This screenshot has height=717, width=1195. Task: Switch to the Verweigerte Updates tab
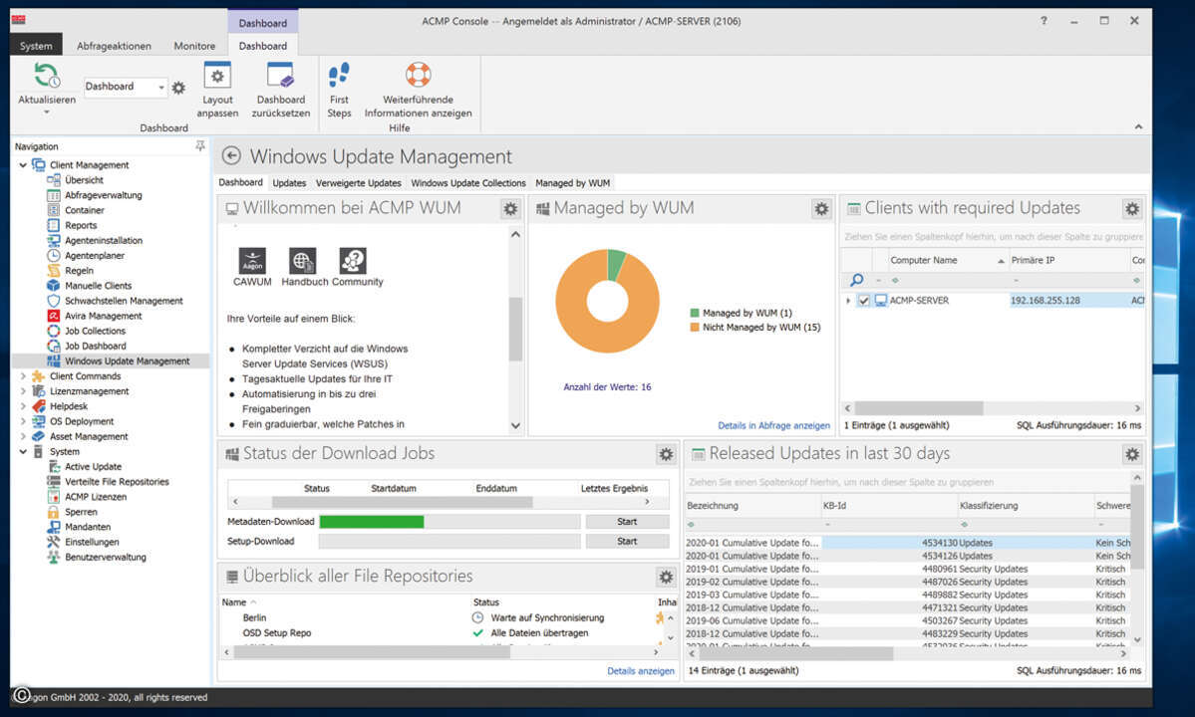(x=358, y=183)
